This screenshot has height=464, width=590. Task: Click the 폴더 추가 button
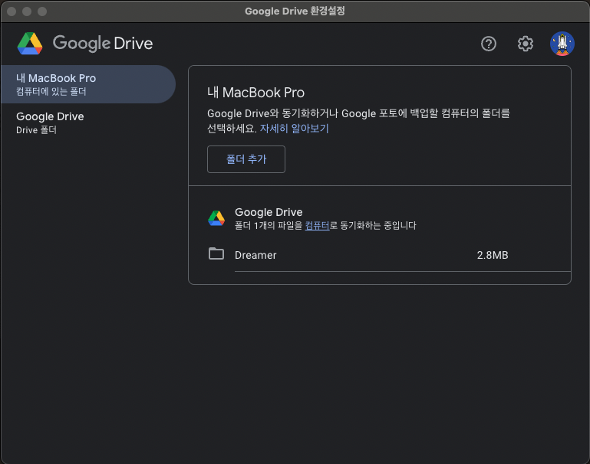246,159
